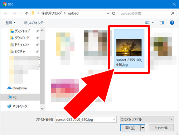179x135 pixels.
Task: Go up one folder level
Action: pyautogui.click(x=26, y=13)
